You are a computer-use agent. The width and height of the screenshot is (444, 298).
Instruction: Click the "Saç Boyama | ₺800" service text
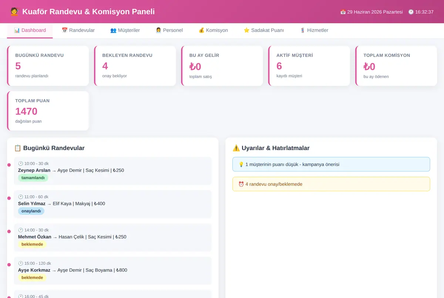106,270
